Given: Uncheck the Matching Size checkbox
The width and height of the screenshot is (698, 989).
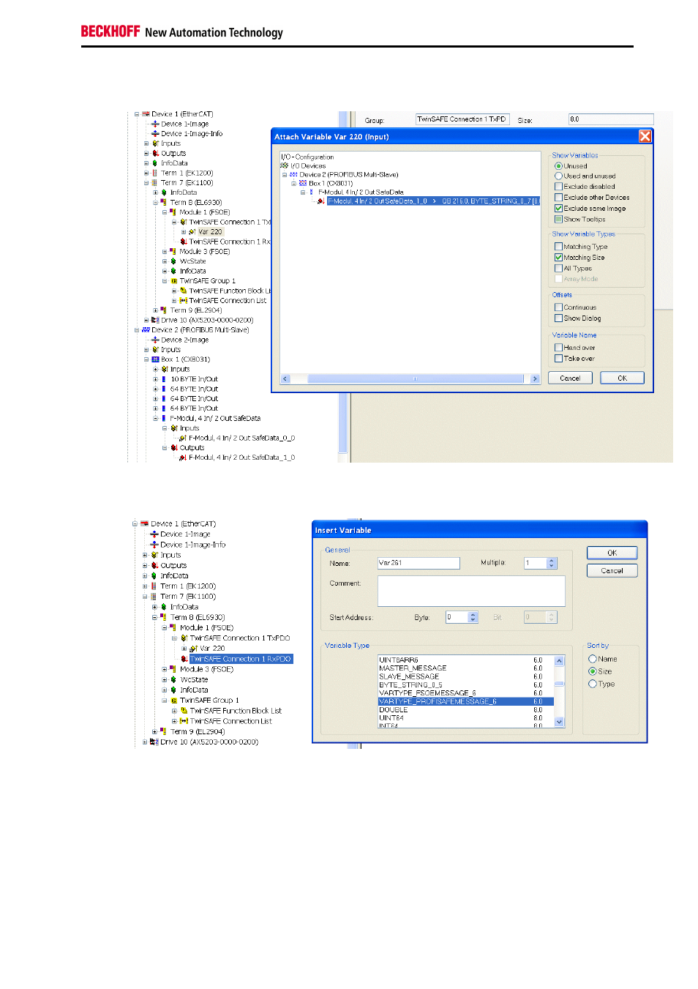Looking at the screenshot, I should coord(558,258).
